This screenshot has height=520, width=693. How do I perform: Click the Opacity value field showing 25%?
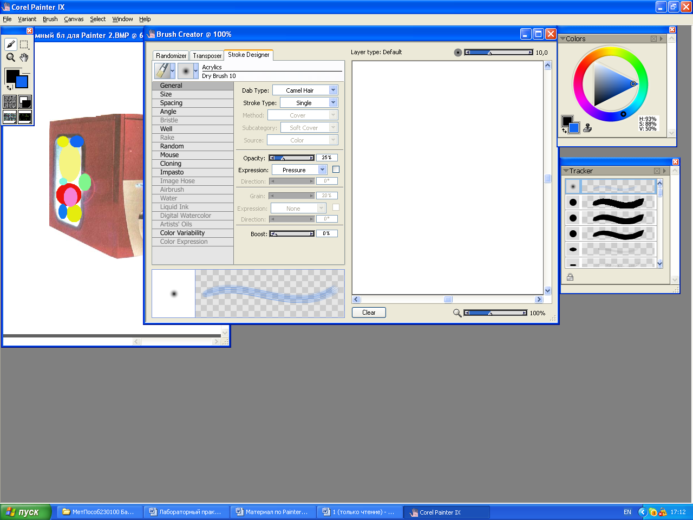pos(326,158)
